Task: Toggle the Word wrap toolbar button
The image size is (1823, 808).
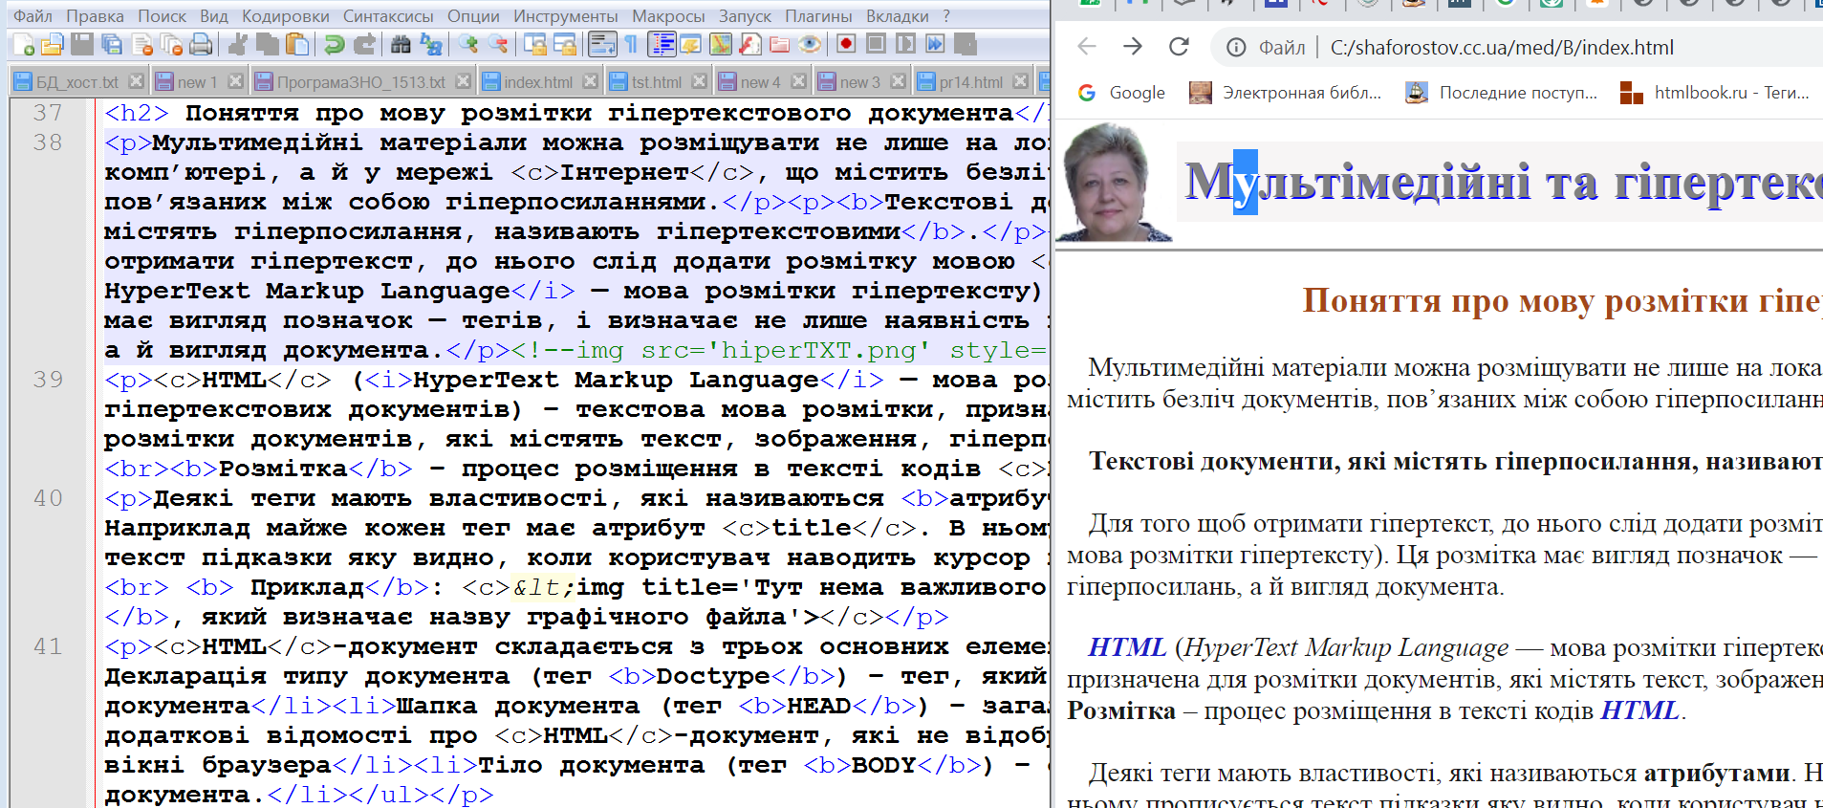Action: pyautogui.click(x=601, y=44)
